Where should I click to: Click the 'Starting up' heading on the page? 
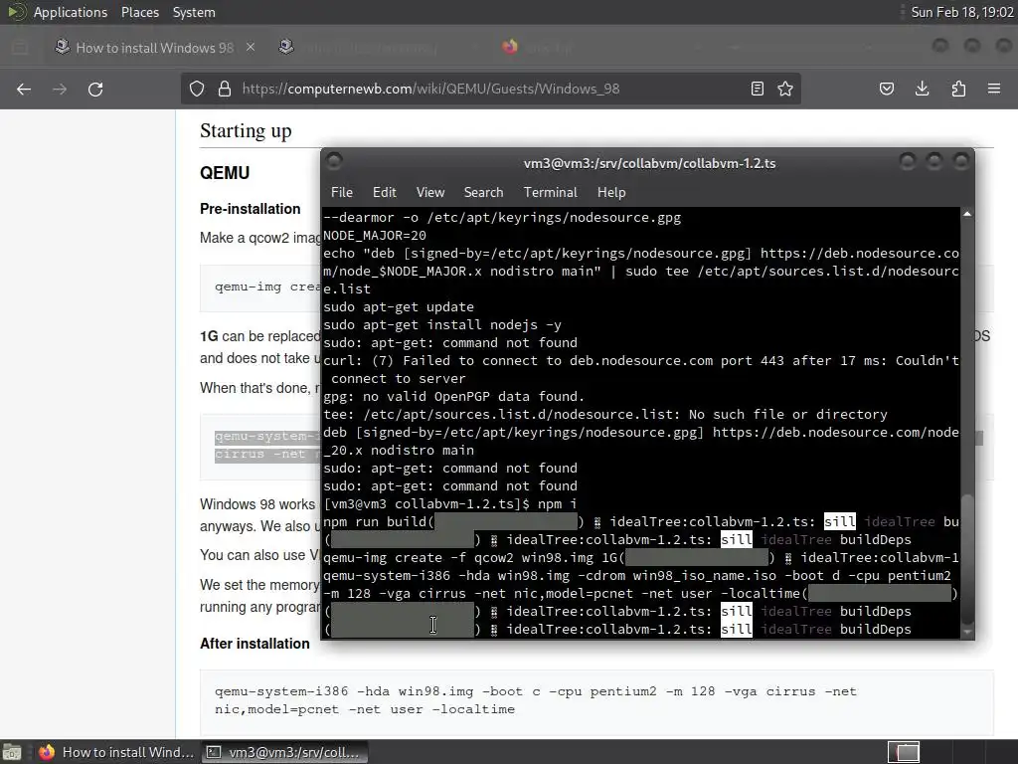pyautogui.click(x=246, y=130)
